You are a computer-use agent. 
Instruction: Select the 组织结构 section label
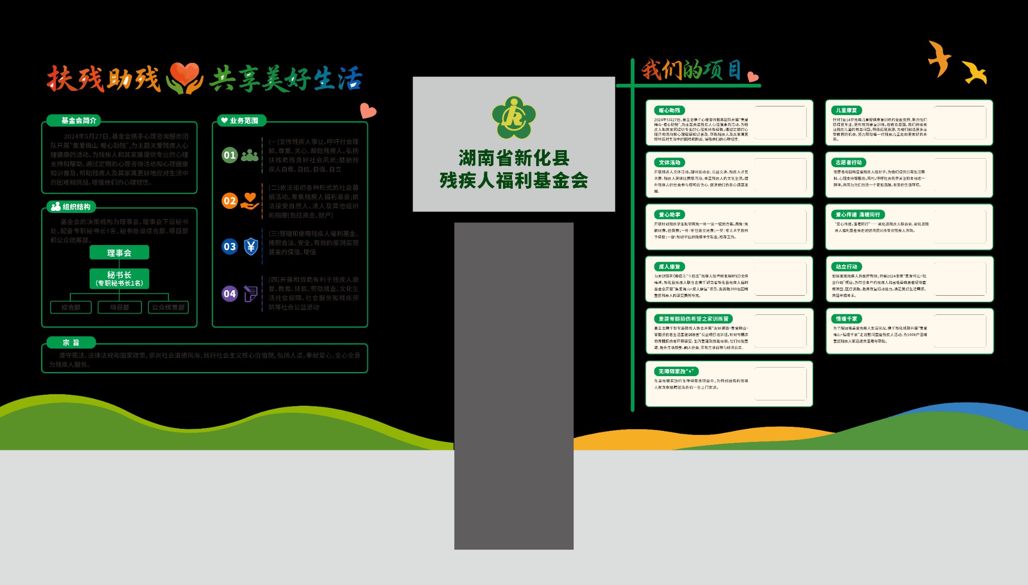(x=71, y=206)
